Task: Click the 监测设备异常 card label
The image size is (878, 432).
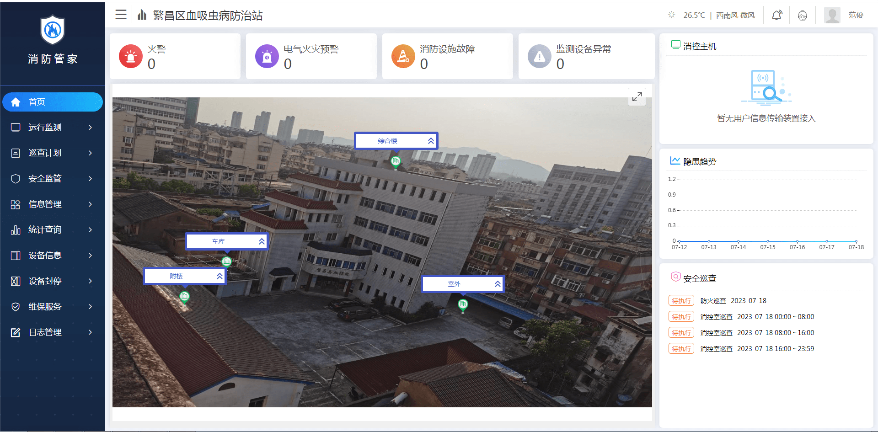Action: 584,49
